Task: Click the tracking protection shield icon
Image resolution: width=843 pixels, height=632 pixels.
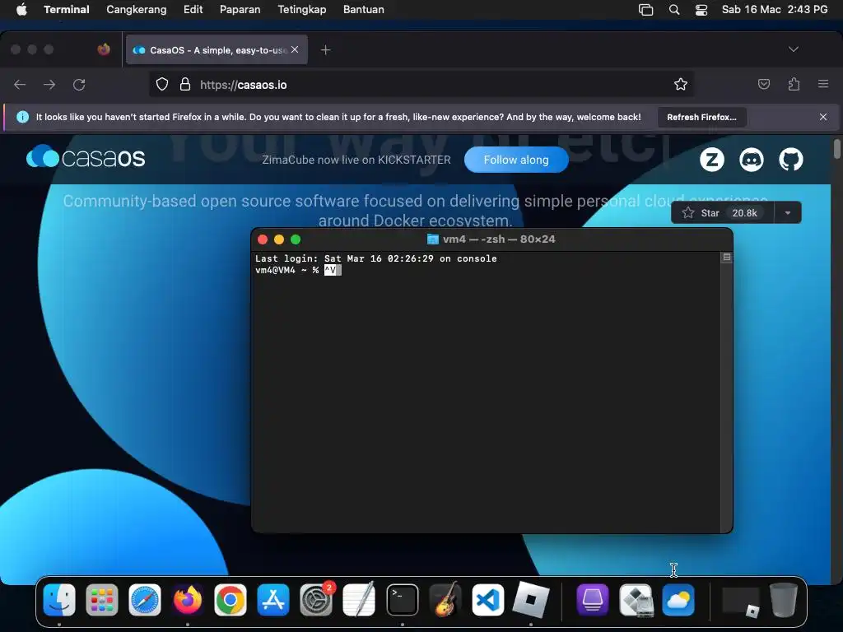Action: [x=162, y=85]
